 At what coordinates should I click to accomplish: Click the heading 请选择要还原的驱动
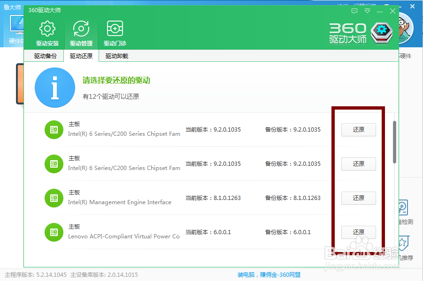coord(116,80)
